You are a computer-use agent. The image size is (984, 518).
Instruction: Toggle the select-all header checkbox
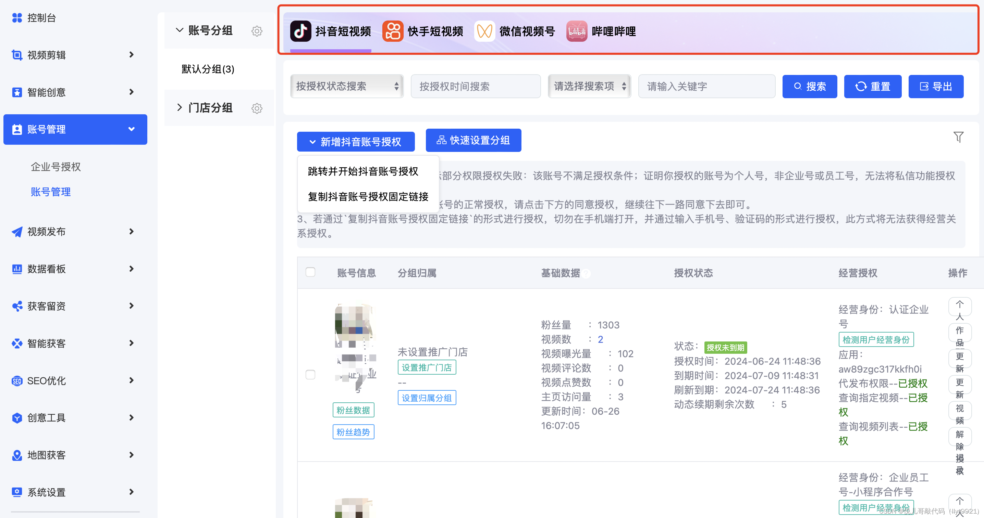(310, 272)
